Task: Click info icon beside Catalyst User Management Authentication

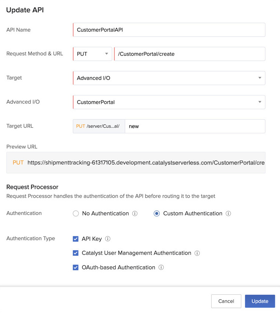Action: click(197, 253)
